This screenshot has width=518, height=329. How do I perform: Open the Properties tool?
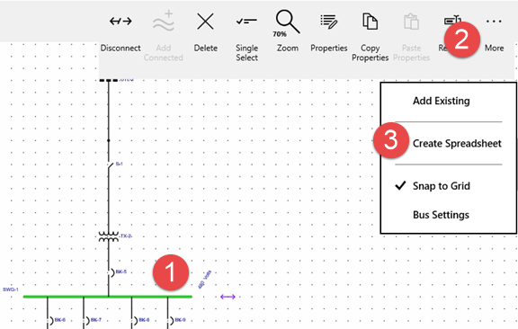pyautogui.click(x=329, y=22)
